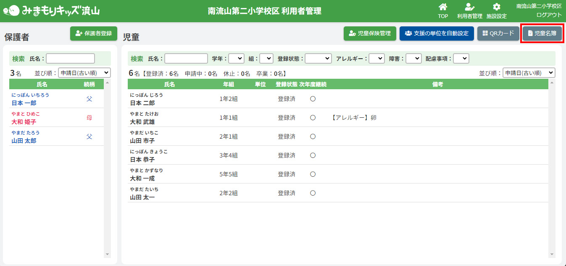Expand the 学年 filter dropdown

tap(236, 59)
